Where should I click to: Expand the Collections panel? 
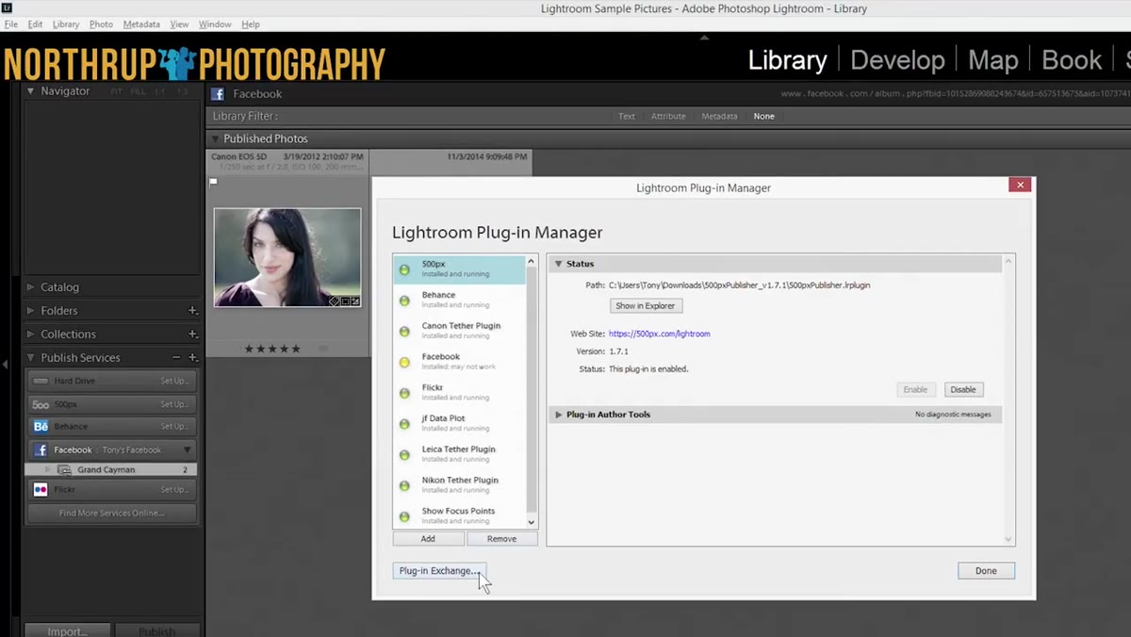(30, 335)
